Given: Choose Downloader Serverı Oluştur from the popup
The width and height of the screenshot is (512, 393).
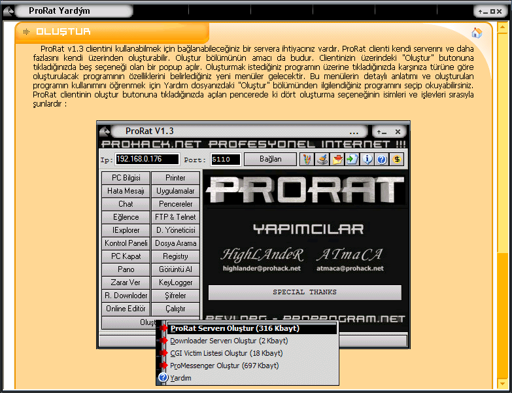Looking at the screenshot, I should pos(229,341).
